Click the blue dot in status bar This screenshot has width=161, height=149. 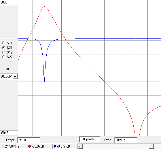[55, 146]
